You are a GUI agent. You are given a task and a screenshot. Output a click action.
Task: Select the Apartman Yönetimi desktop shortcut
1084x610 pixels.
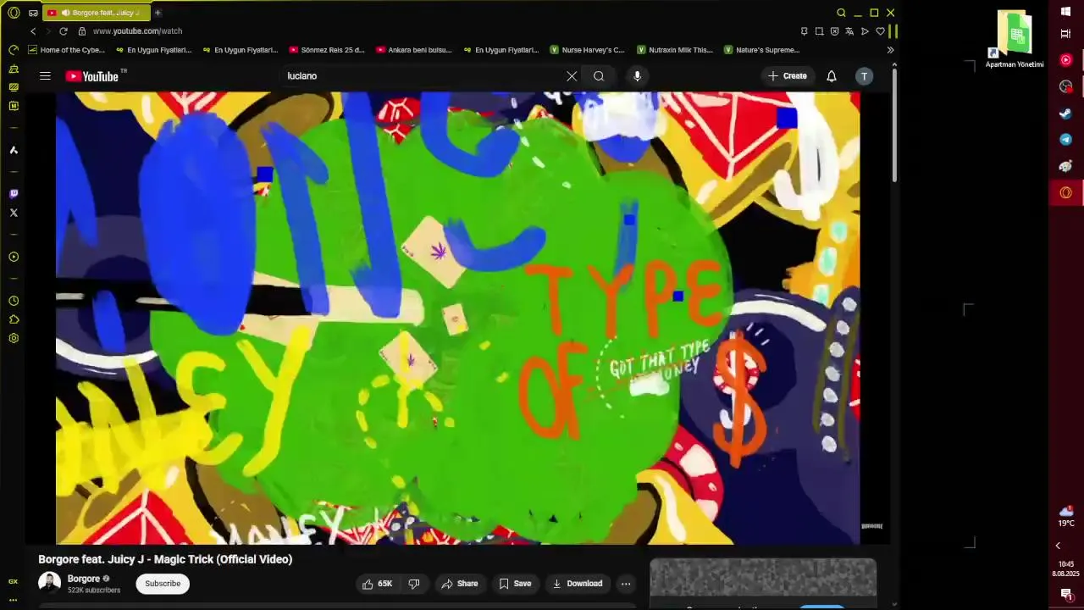tap(1015, 39)
